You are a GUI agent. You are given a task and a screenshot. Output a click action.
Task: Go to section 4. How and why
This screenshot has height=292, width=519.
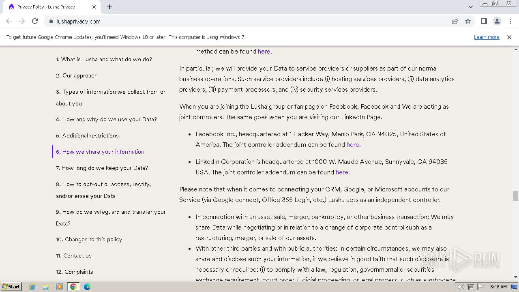(106, 119)
